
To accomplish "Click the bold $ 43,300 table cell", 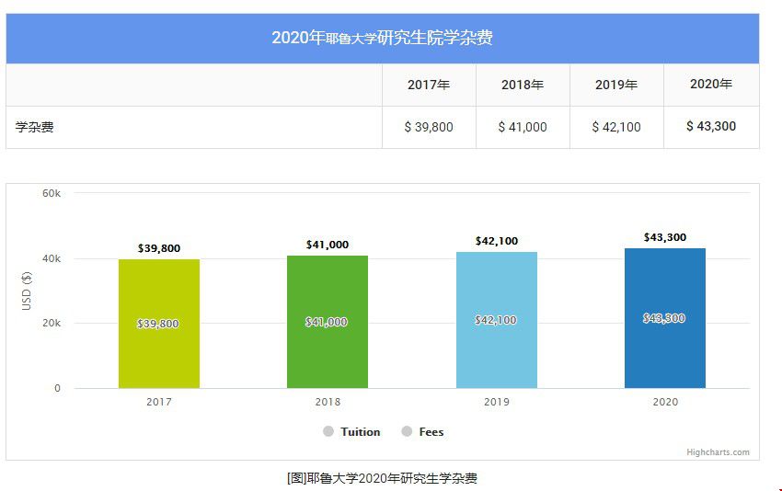I will [711, 126].
